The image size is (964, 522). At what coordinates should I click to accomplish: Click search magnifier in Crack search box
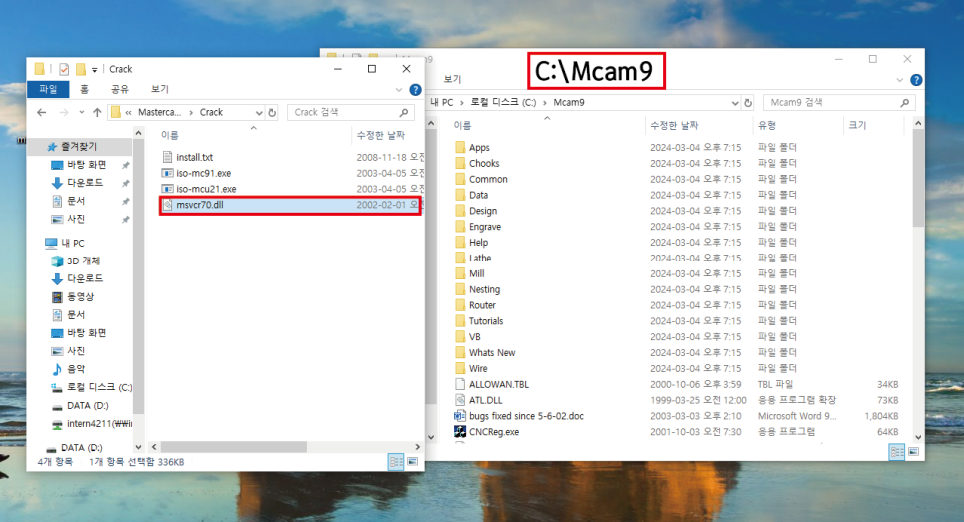(x=404, y=113)
